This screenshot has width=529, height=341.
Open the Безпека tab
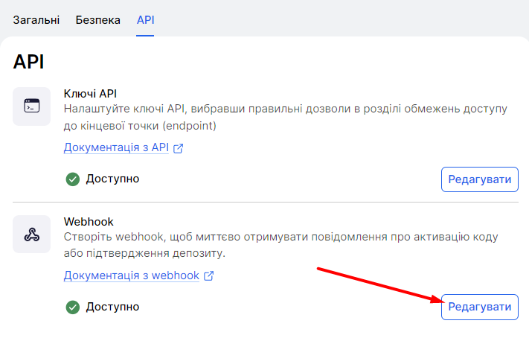pyautogui.click(x=97, y=20)
